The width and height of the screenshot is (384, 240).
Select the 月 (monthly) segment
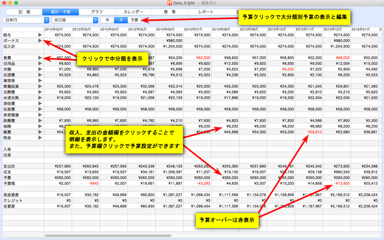tap(121, 20)
